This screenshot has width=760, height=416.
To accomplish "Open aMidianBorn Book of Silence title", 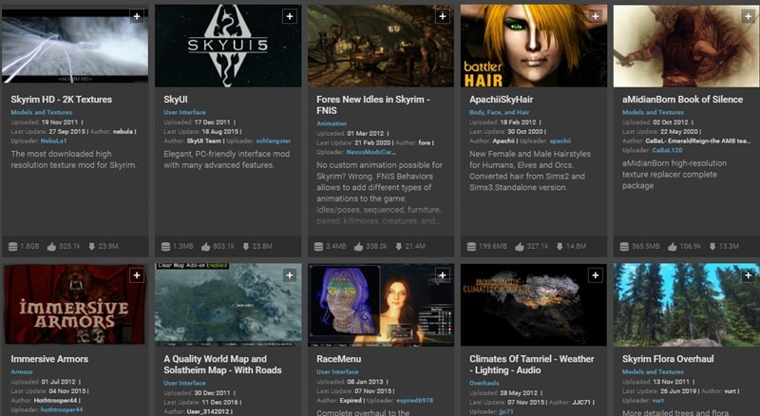I will pyautogui.click(x=682, y=100).
